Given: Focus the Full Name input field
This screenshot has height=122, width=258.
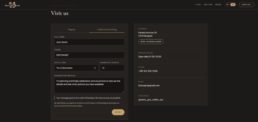Looking at the screenshot, I should click(x=89, y=42).
